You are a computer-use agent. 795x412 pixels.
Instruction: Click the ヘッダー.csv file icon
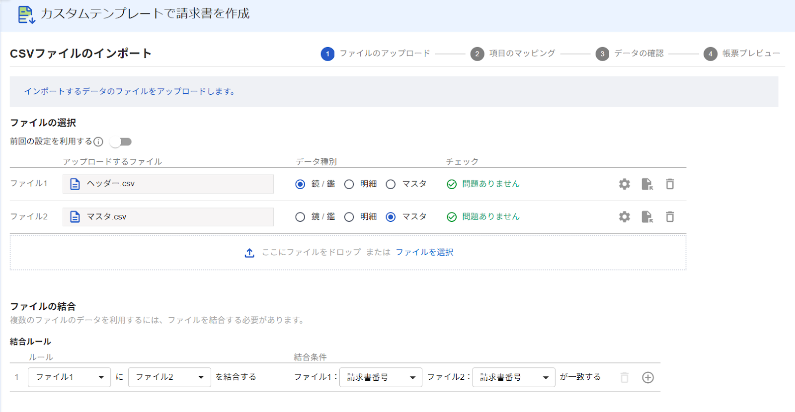click(x=75, y=184)
